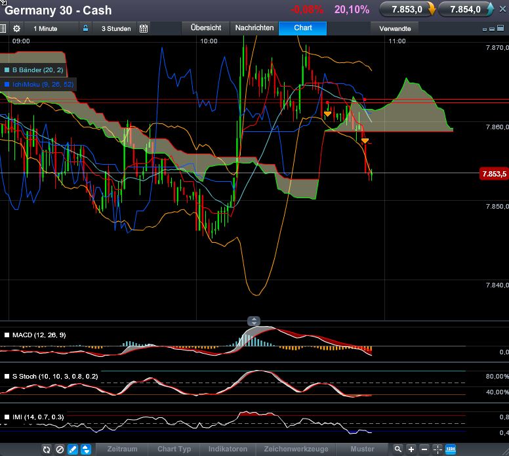The width and height of the screenshot is (509, 456).
Task: Expand the Indikatoren menu
Action: pos(228,449)
